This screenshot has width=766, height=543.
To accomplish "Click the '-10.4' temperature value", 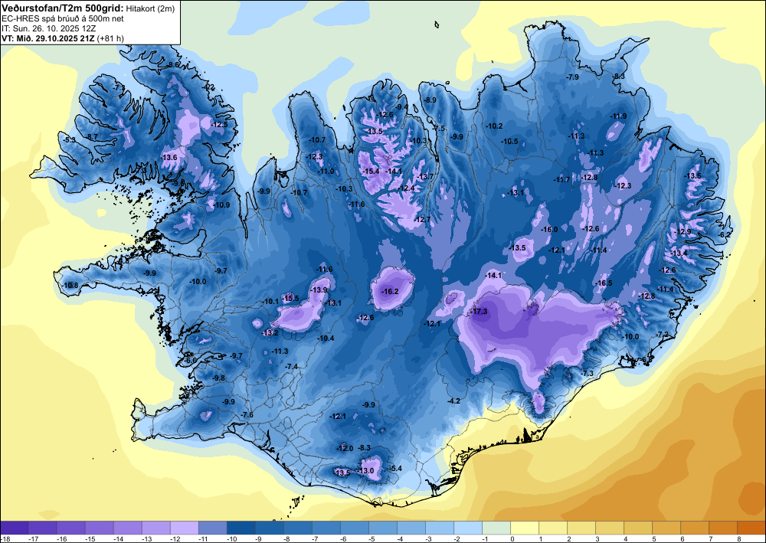I will click(x=326, y=338).
